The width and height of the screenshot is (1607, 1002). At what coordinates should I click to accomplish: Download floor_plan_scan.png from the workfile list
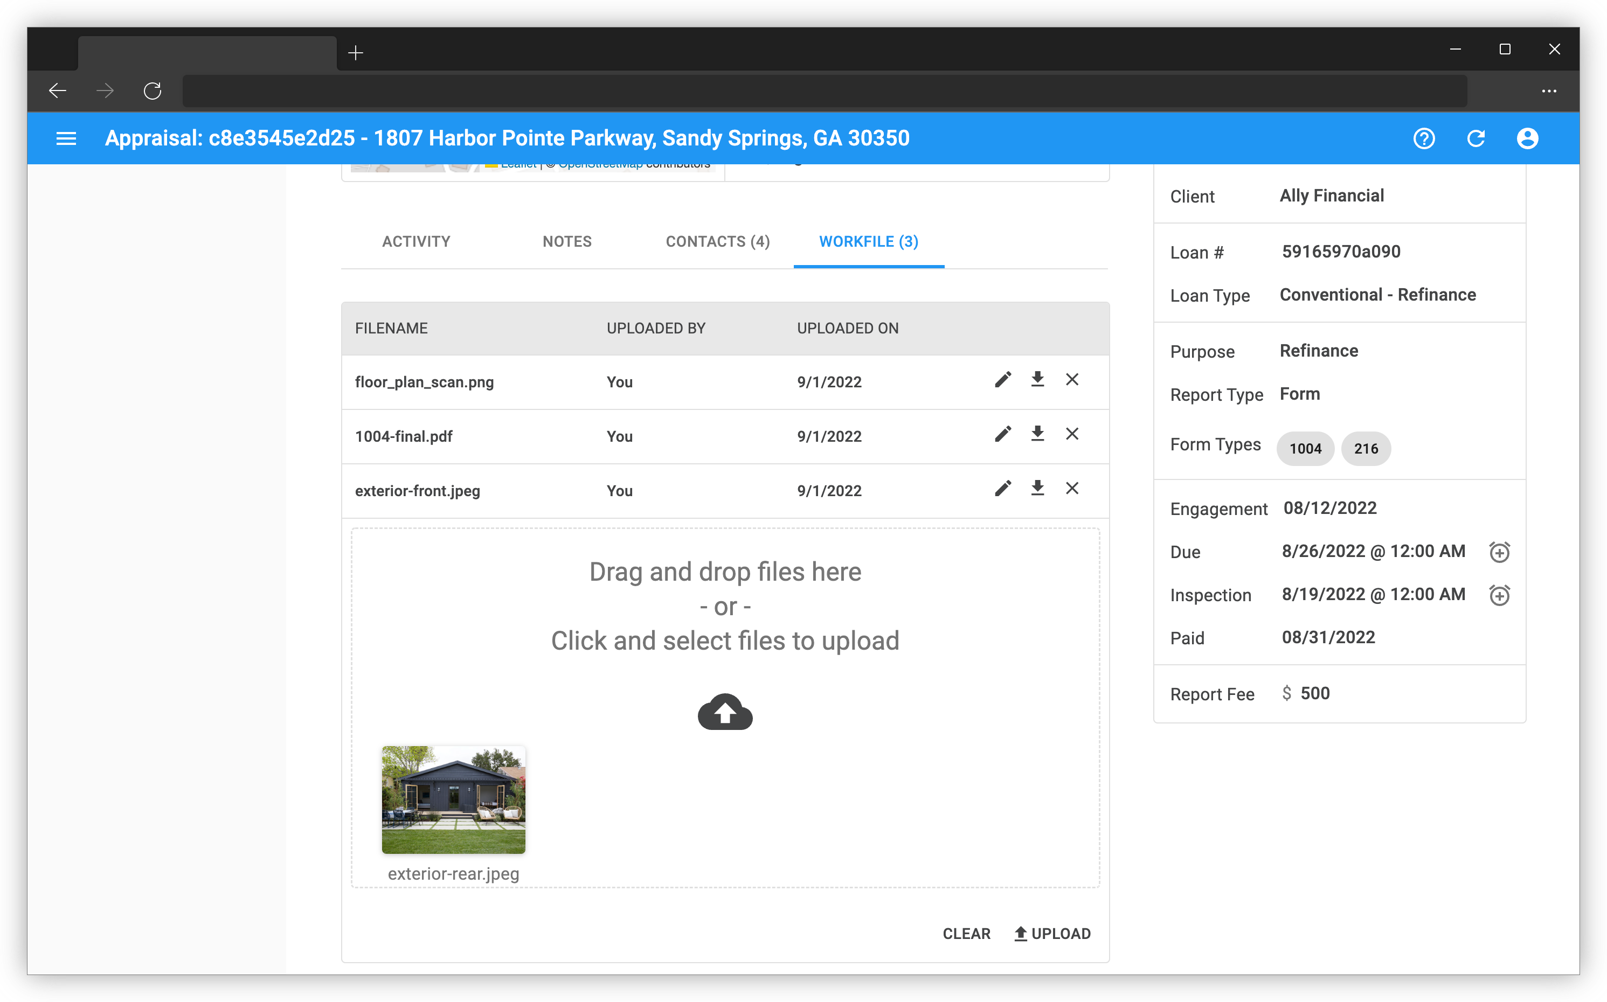point(1037,380)
